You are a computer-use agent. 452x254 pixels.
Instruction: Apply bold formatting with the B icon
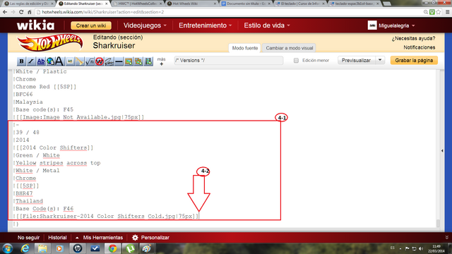(x=21, y=61)
